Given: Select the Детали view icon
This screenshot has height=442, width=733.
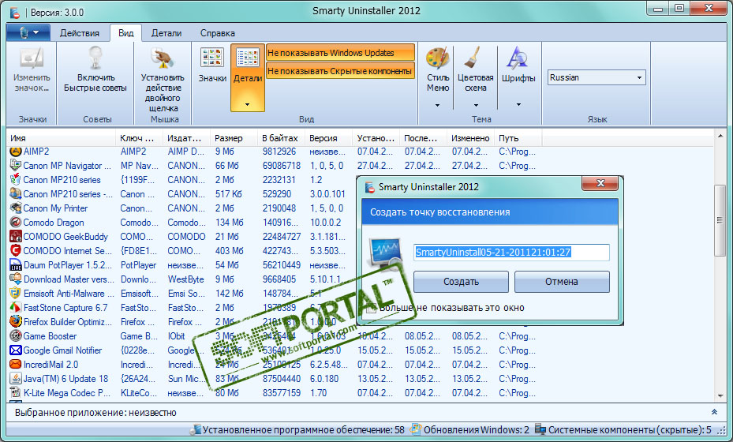Looking at the screenshot, I should tap(247, 58).
